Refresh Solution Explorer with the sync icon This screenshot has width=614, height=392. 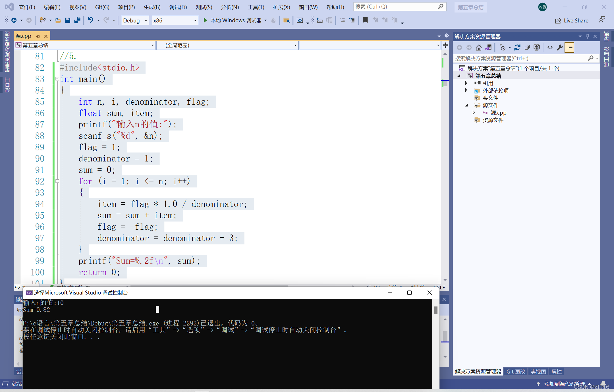point(517,47)
